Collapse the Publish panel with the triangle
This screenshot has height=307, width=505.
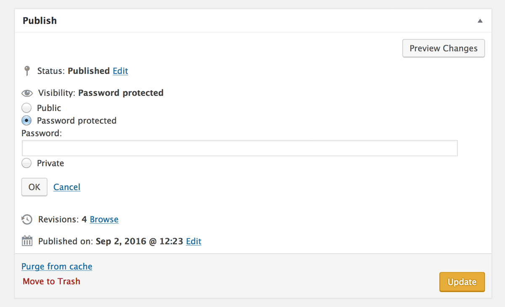tap(480, 21)
